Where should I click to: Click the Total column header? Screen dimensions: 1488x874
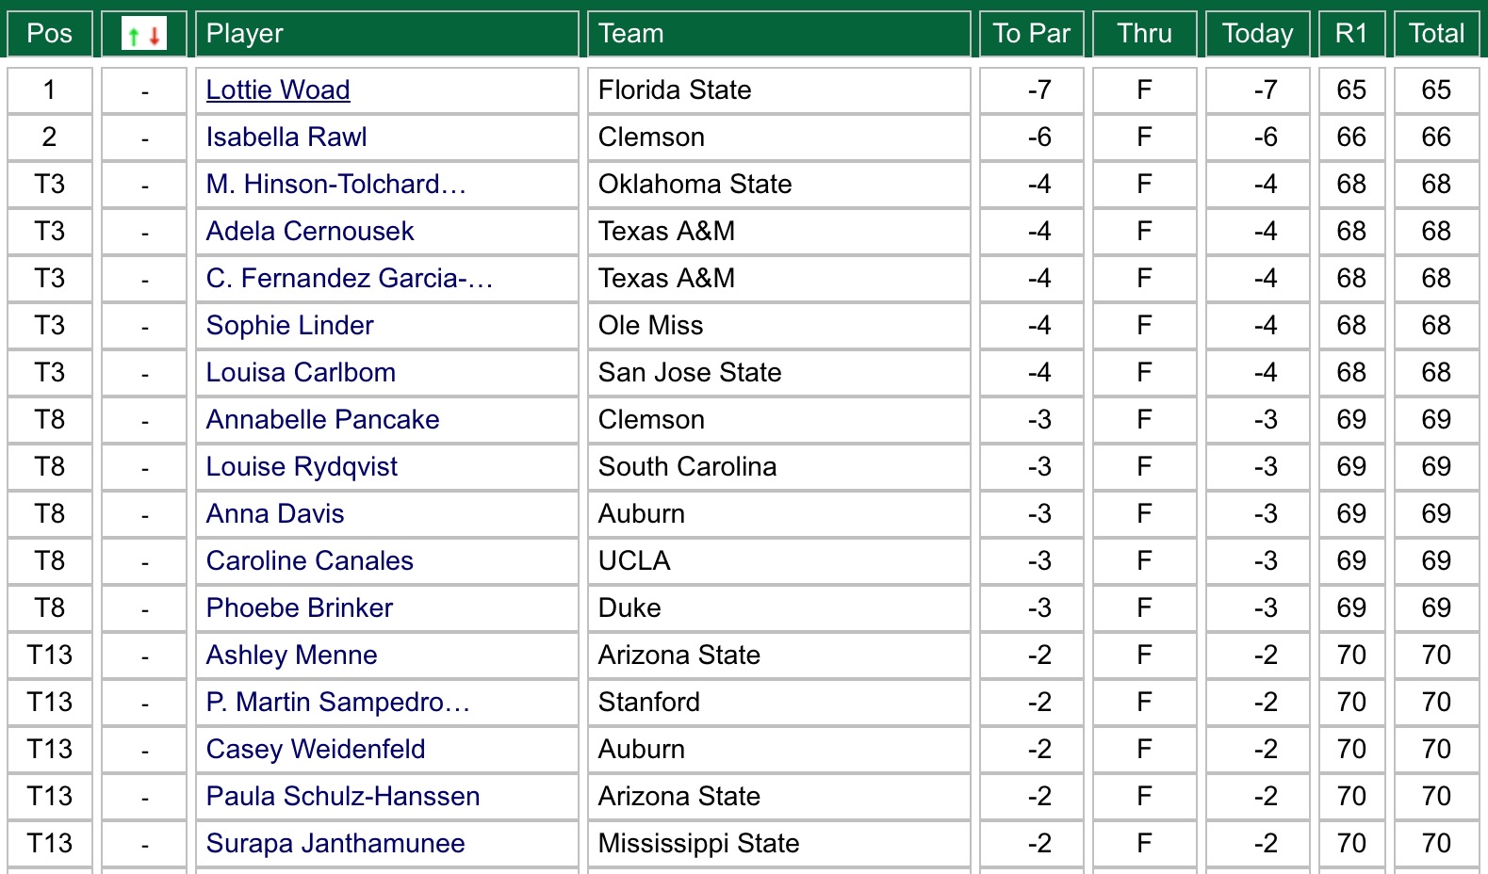pos(1436,35)
